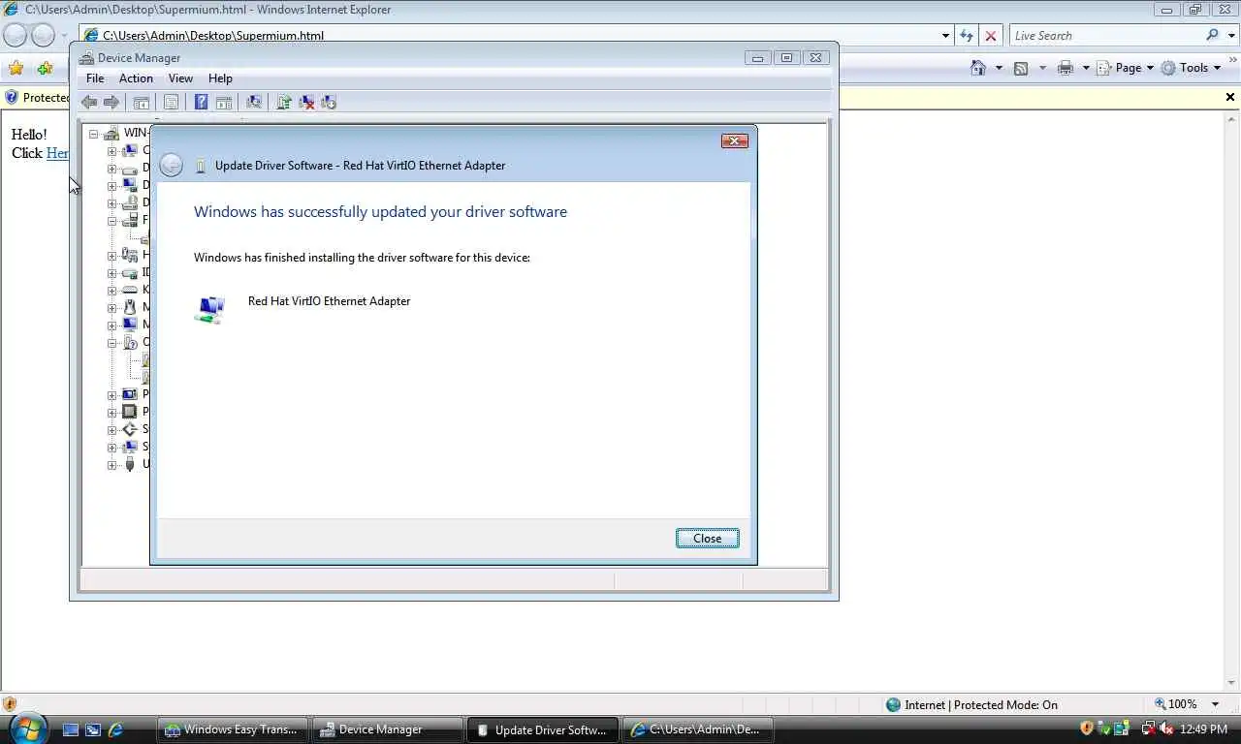Viewport: 1241px width, 744px height.
Task: Close the yellow information bar with X
Action: tap(1230, 97)
